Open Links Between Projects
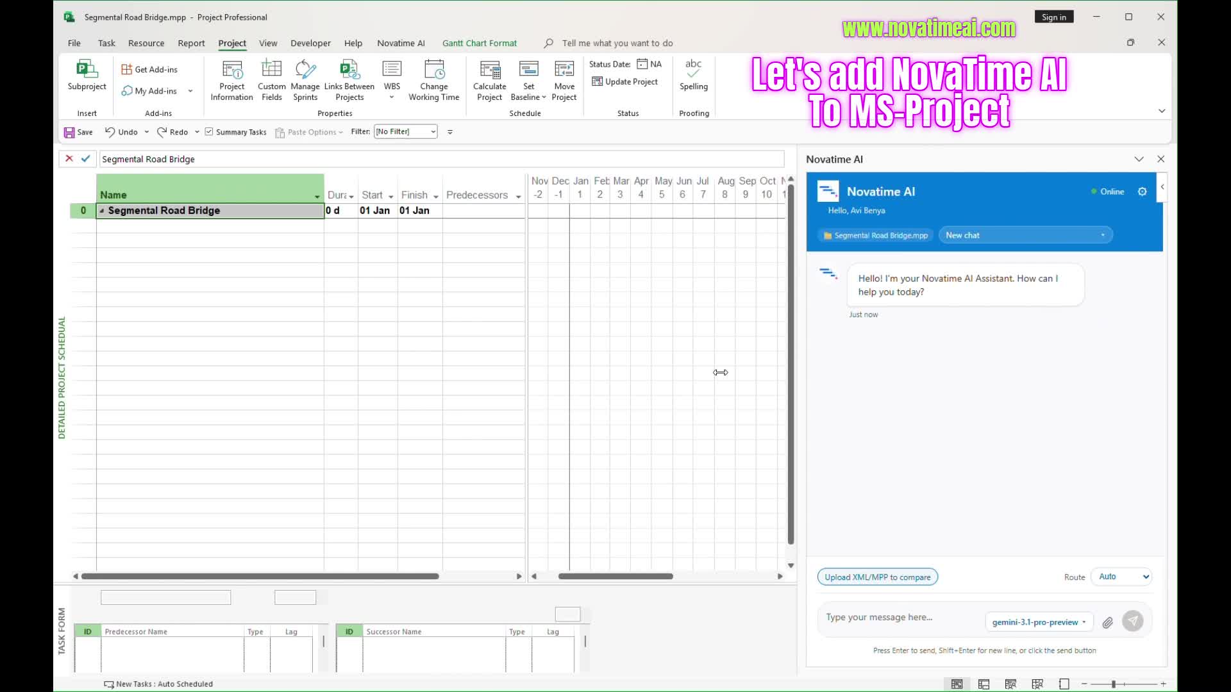This screenshot has height=692, width=1231. 349,80
